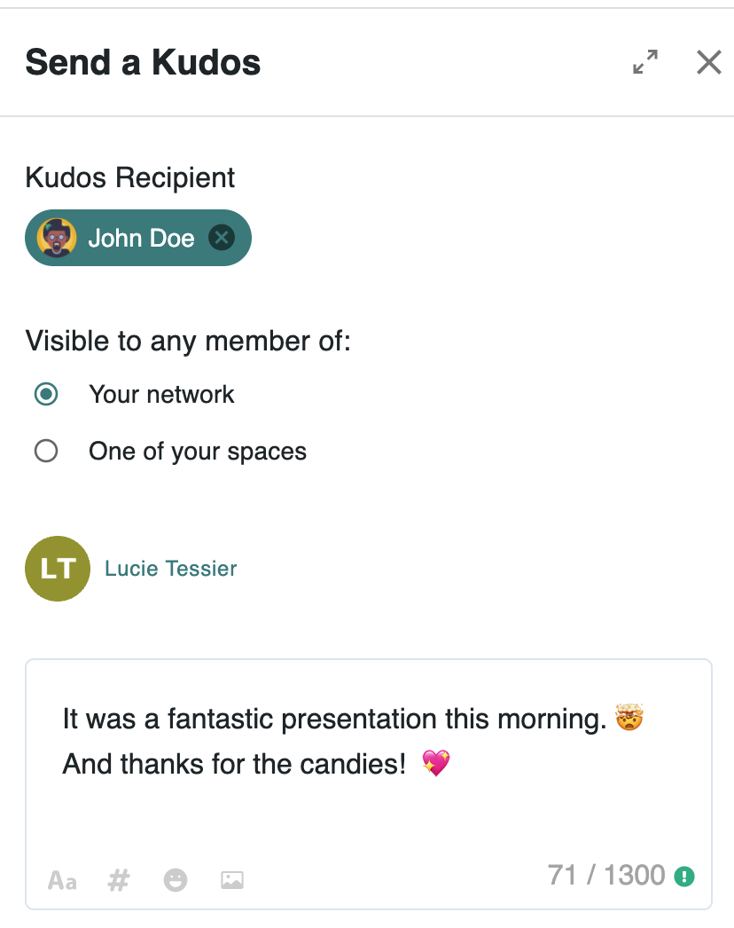Click the LT user avatar
This screenshot has width=734, height=928.
tap(58, 569)
